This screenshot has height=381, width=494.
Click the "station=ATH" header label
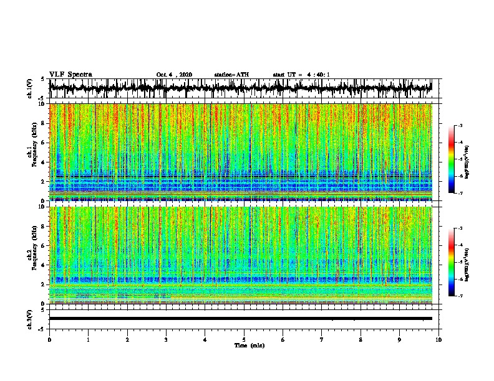(231, 75)
